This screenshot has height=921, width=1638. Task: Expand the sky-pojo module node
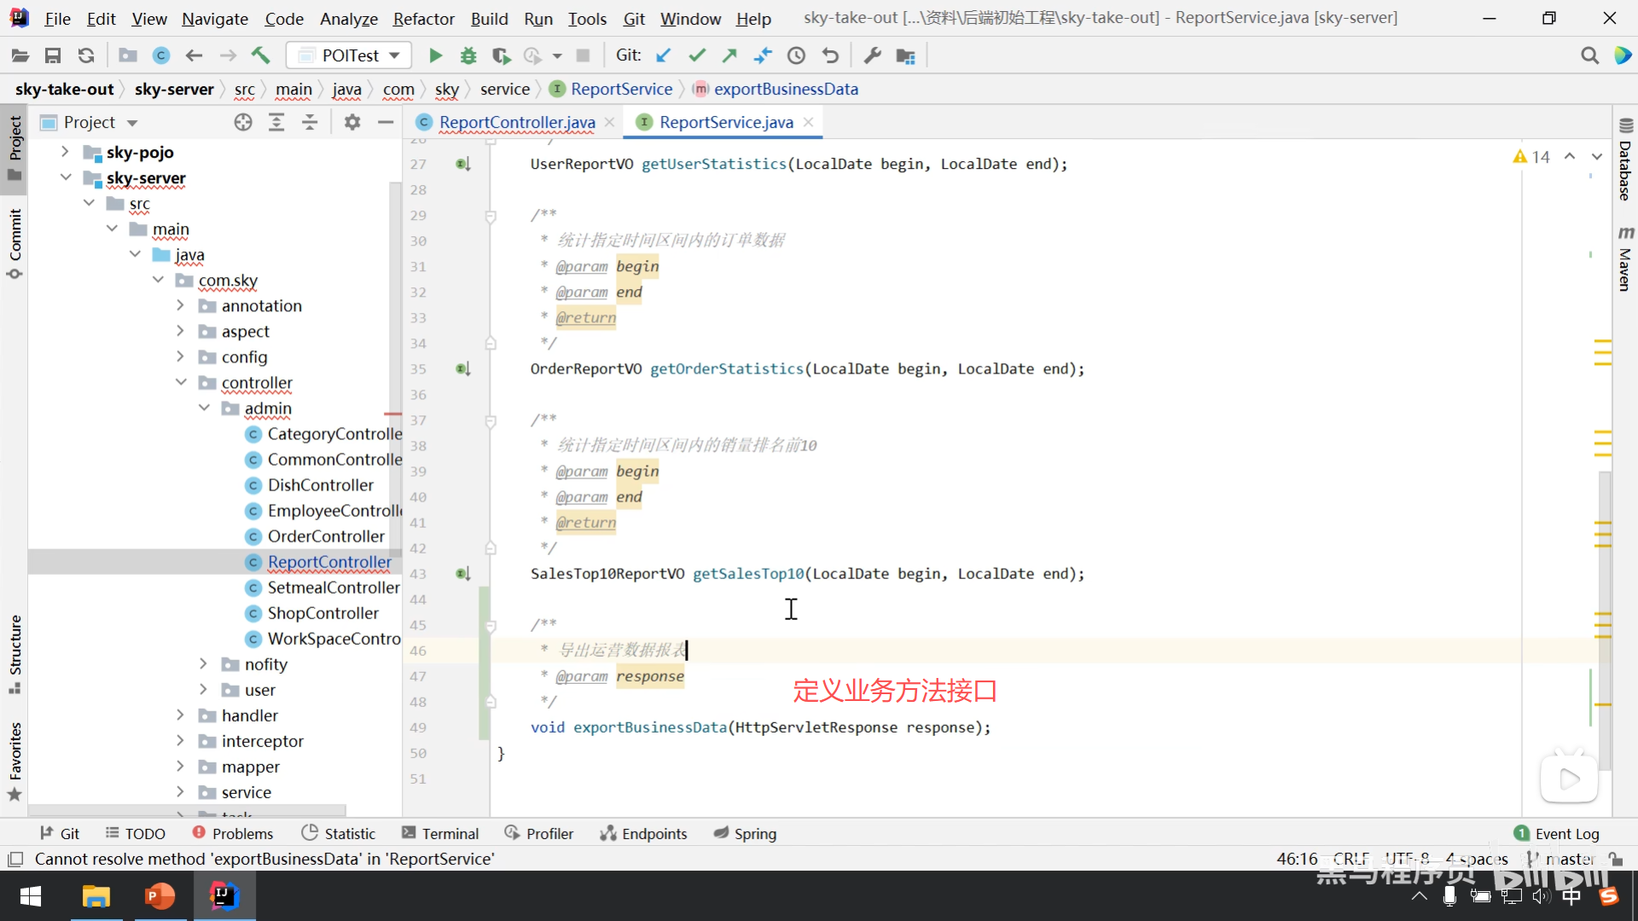65,153
